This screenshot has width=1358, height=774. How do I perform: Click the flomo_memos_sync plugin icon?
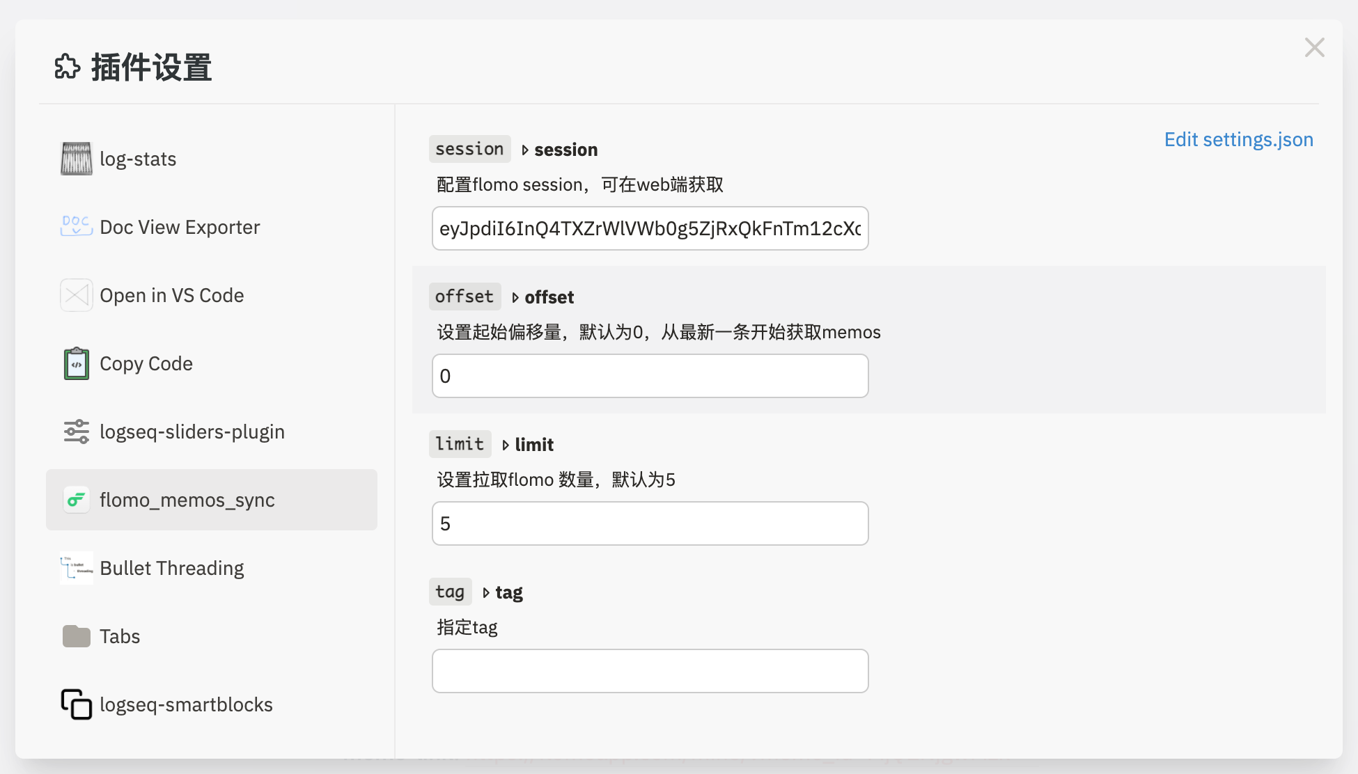point(75,499)
